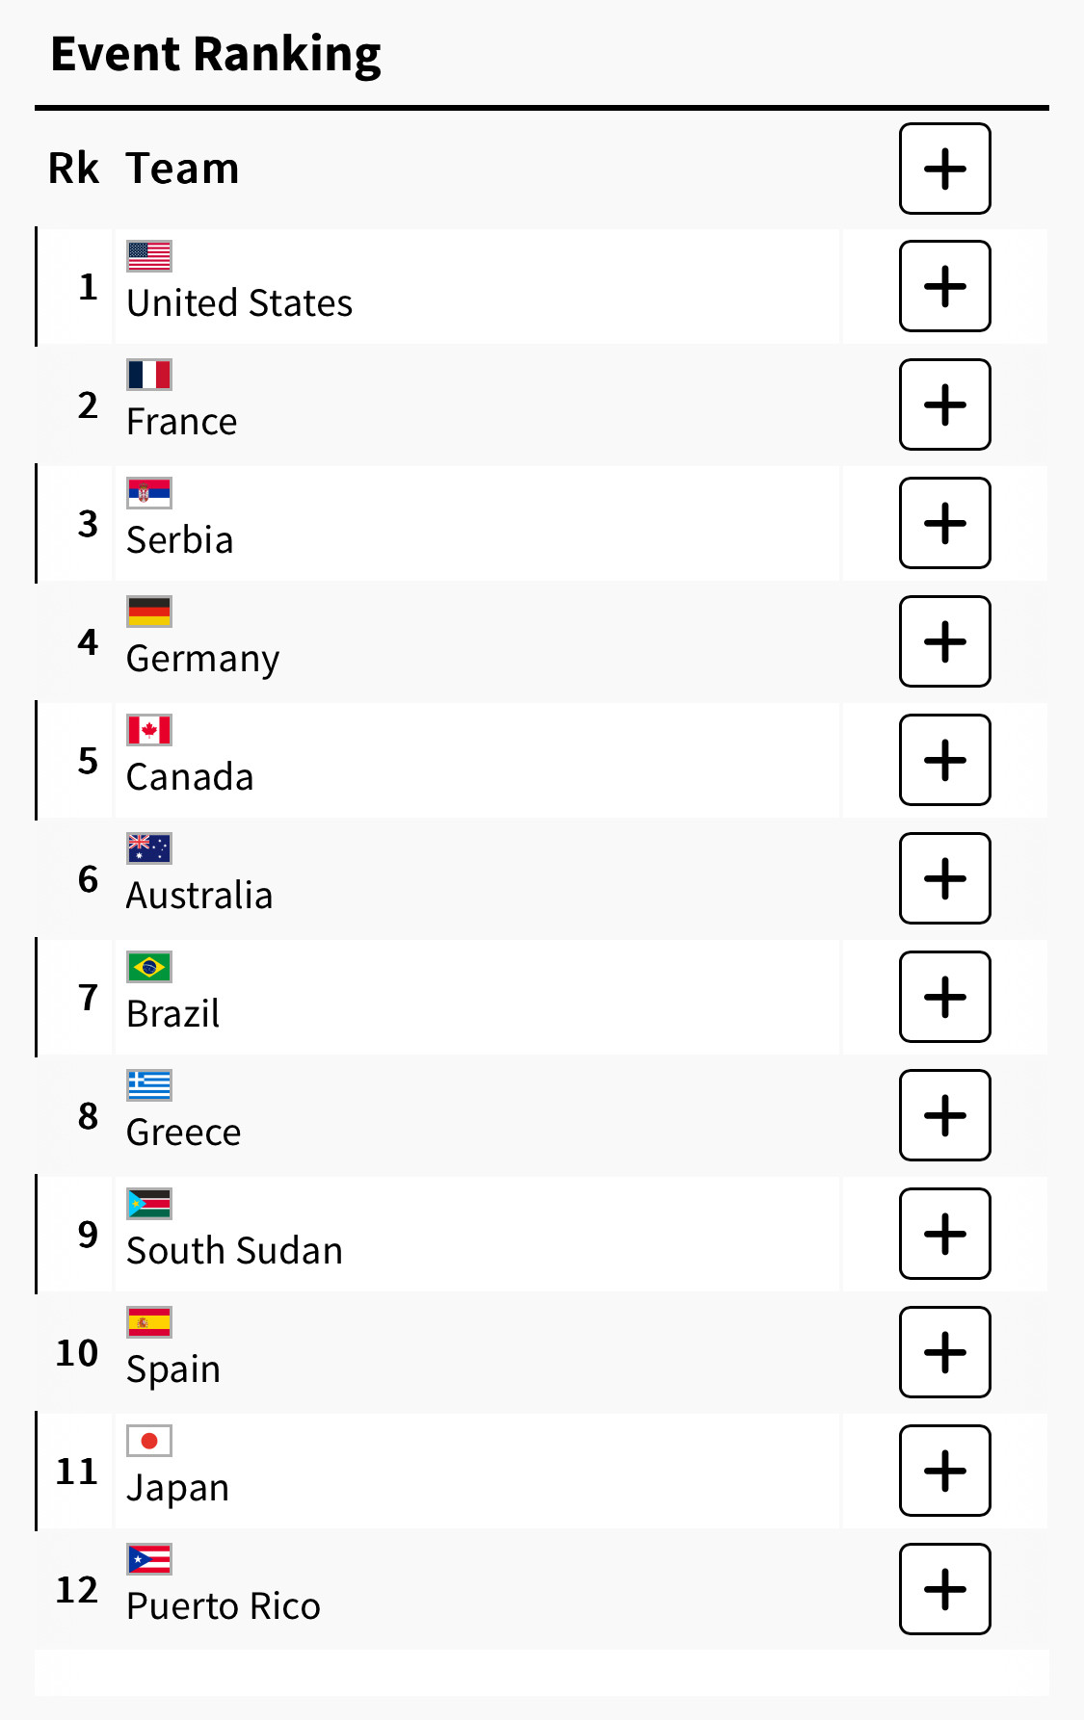Expand Puerto Rico's ranking details

tap(944, 1589)
